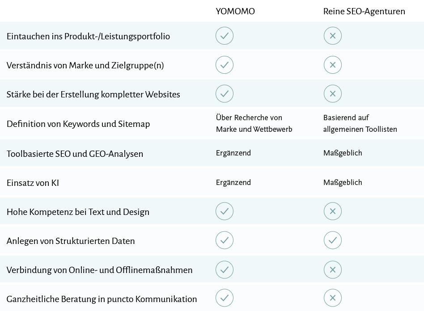
Task: Click 'Maßgeblich' in Toolbasierte SEO row
Action: point(343,153)
